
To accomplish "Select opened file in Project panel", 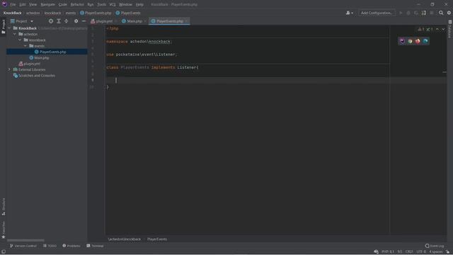I will 51,21.
